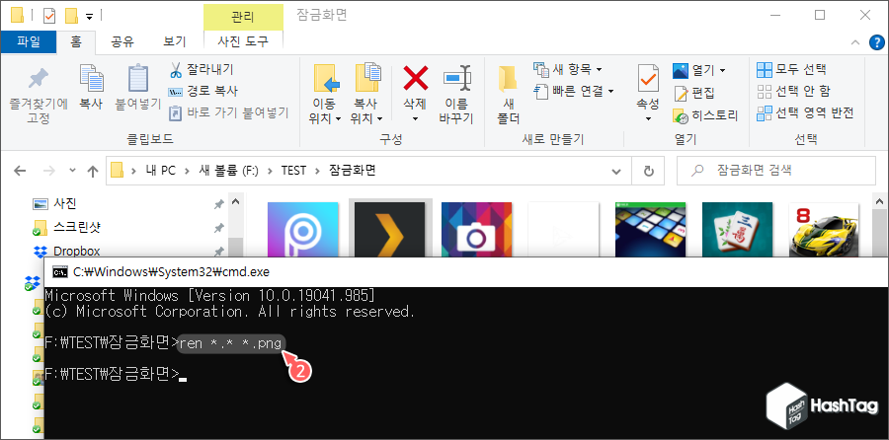This screenshot has height=440, width=889.
Task: Switch to the 공유 (Share) ribbon tab
Action: (121, 41)
